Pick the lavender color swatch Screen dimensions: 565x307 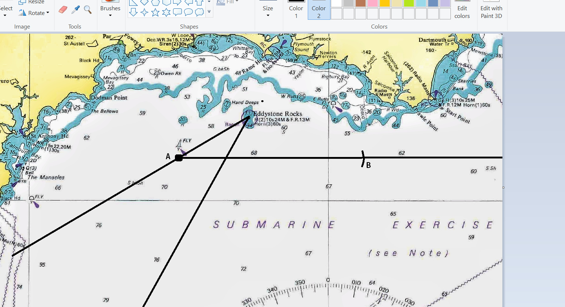[x=445, y=3]
